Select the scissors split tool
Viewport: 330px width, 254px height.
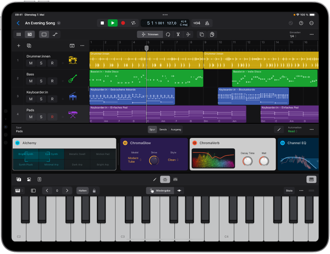click(x=178, y=34)
